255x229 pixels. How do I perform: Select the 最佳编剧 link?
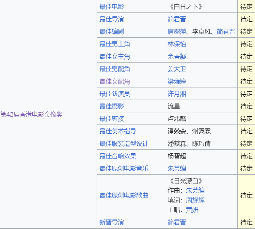coord(112,31)
